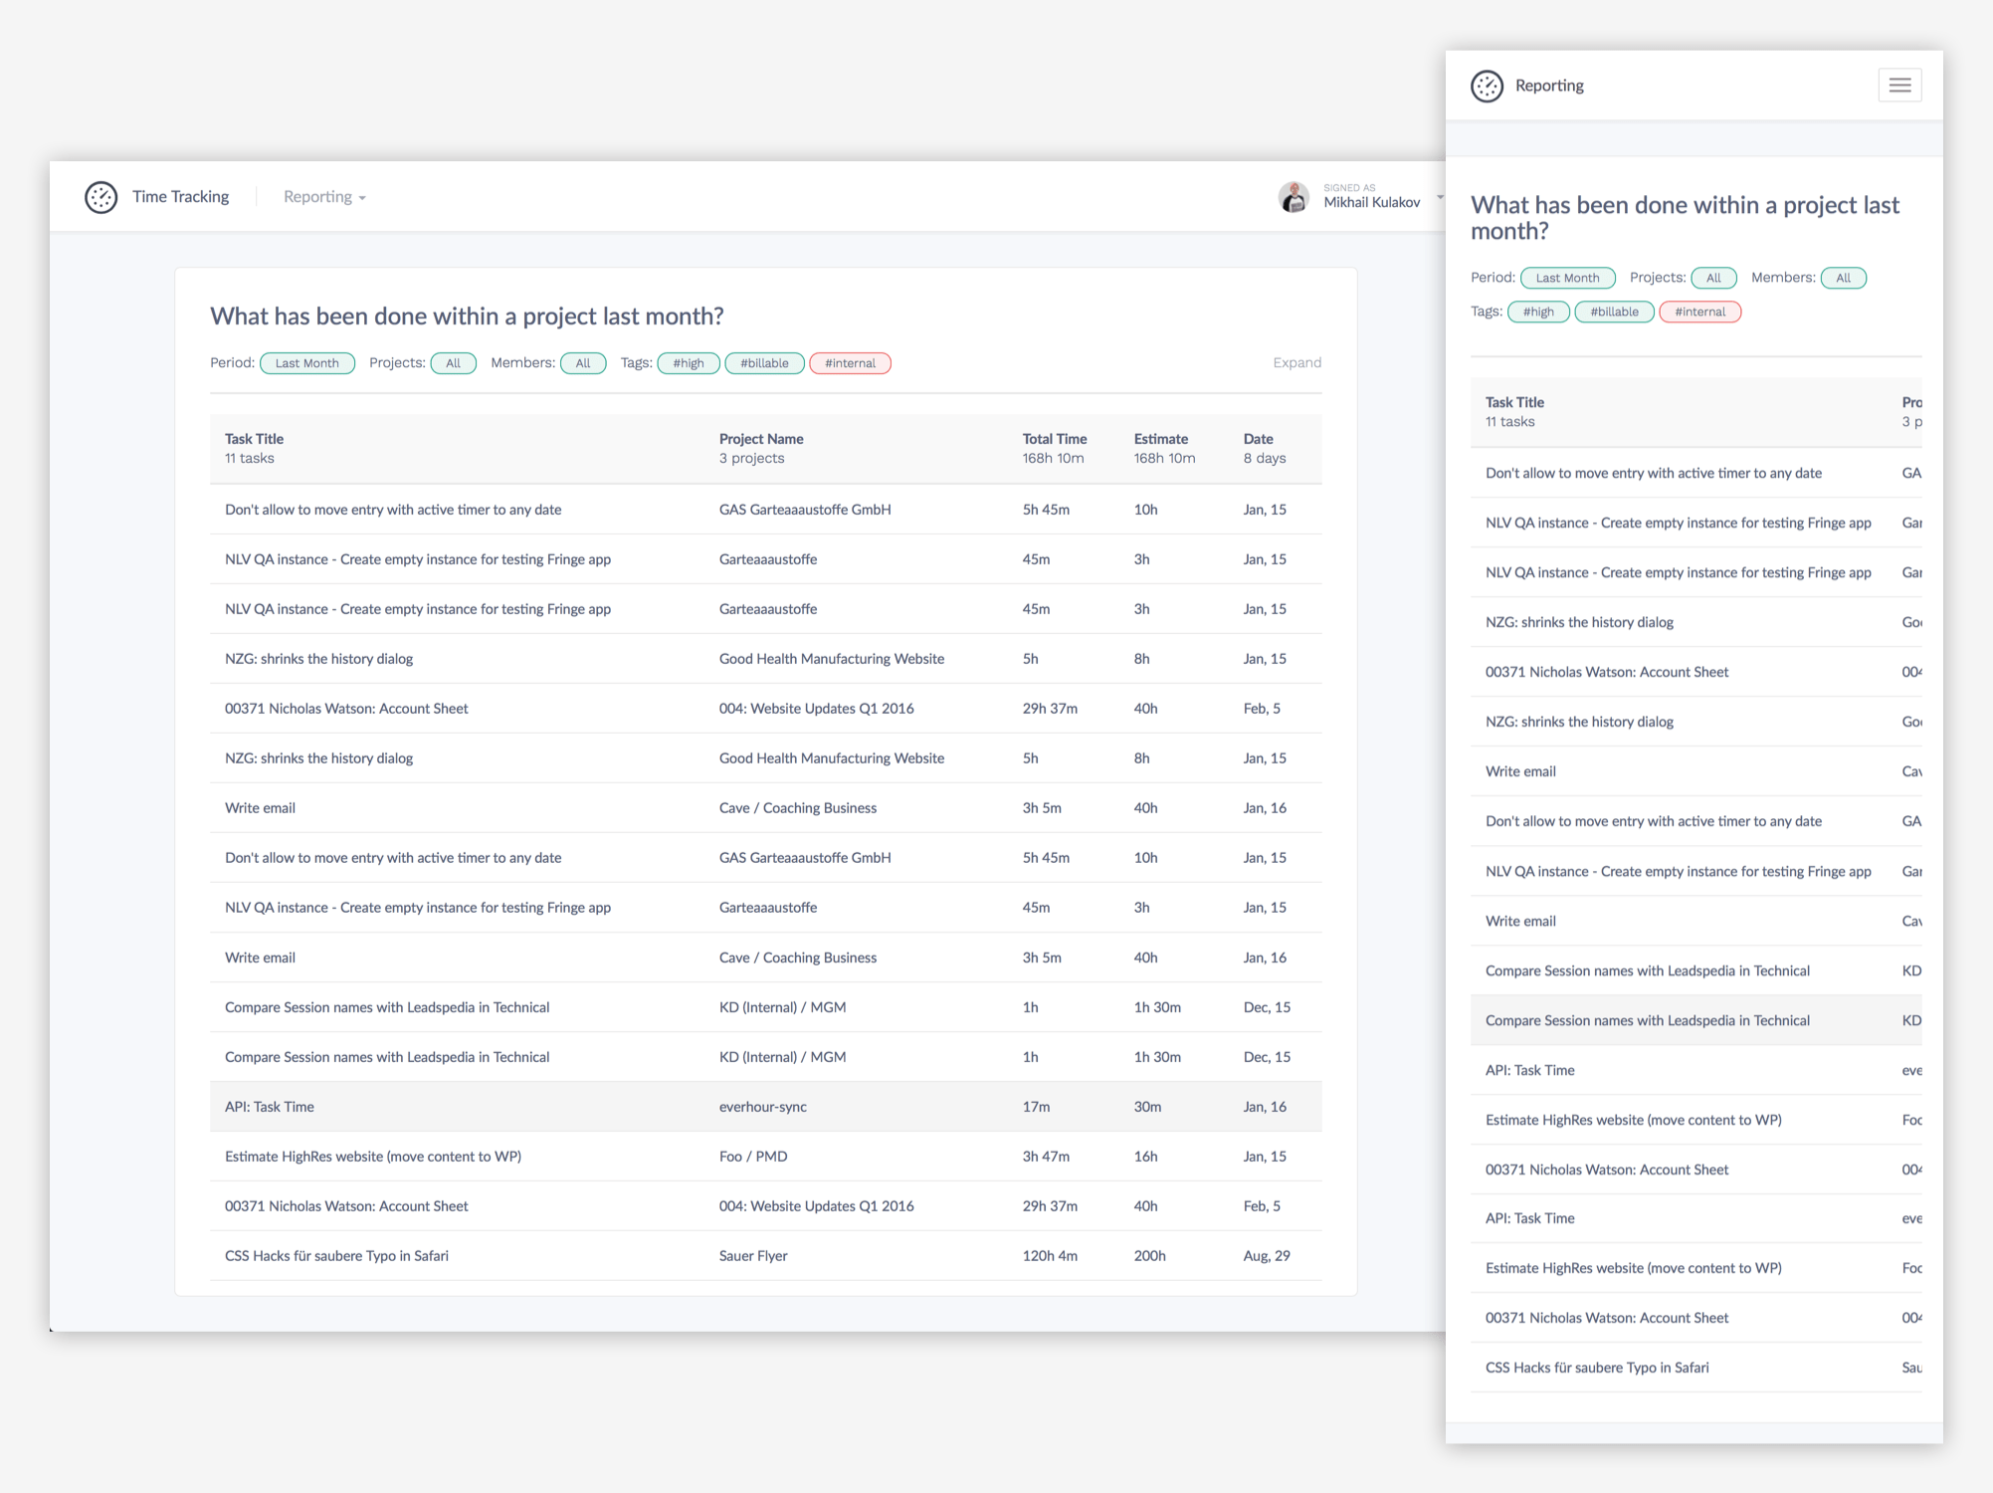This screenshot has width=1993, height=1493.
Task: Click the Time Tracking clock logo icon
Action: pyautogui.click(x=100, y=197)
